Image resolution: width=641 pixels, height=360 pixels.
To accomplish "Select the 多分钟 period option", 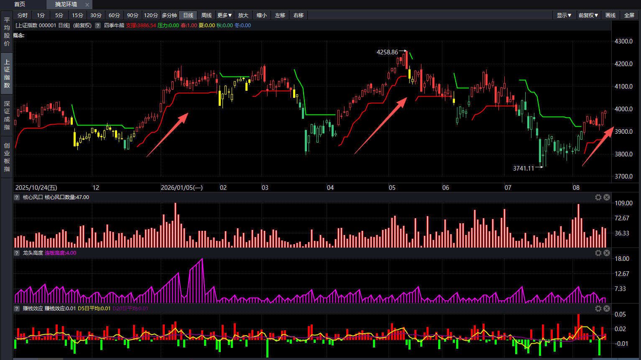I will pyautogui.click(x=169, y=15).
